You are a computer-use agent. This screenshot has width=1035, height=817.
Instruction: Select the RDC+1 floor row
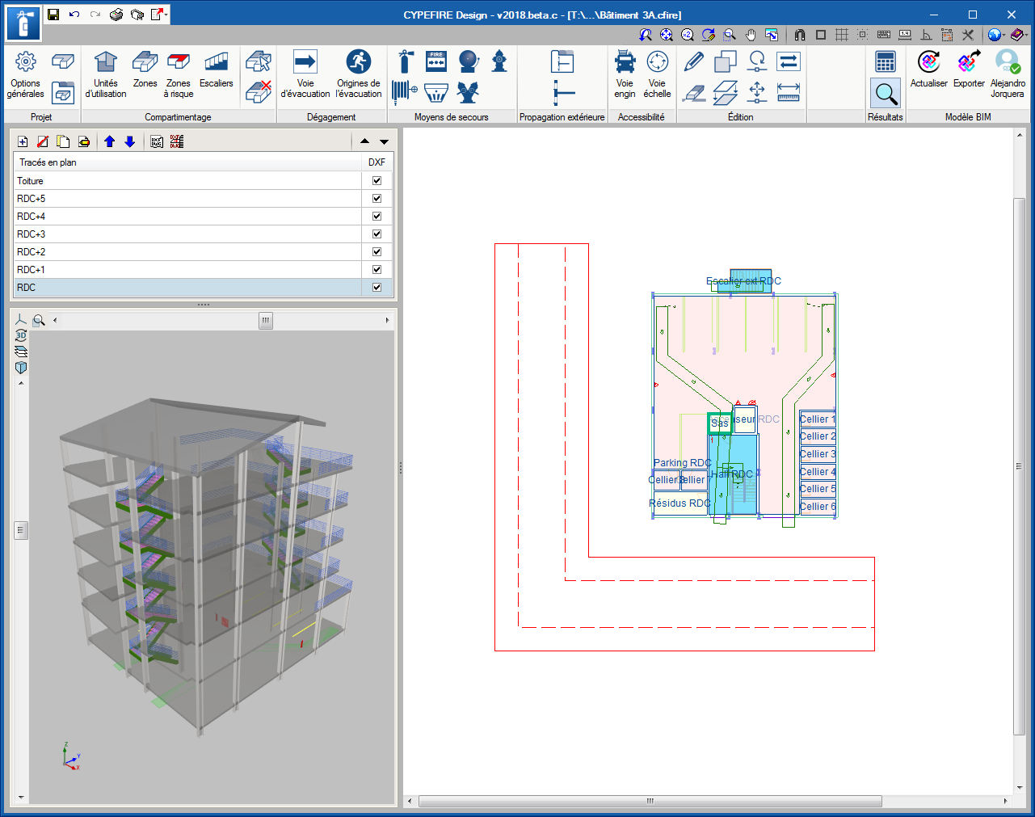pyautogui.click(x=187, y=269)
